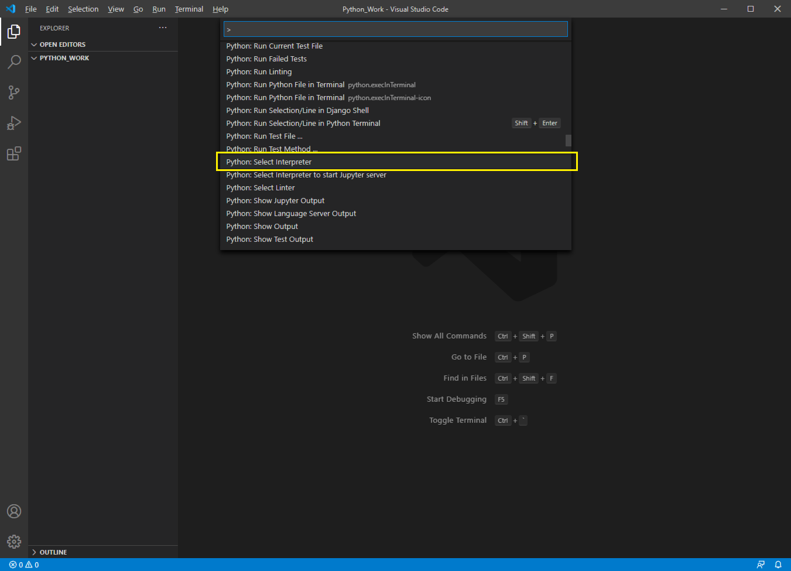Choose Python: Select Linter command
The height and width of the screenshot is (571, 791).
[396, 187]
